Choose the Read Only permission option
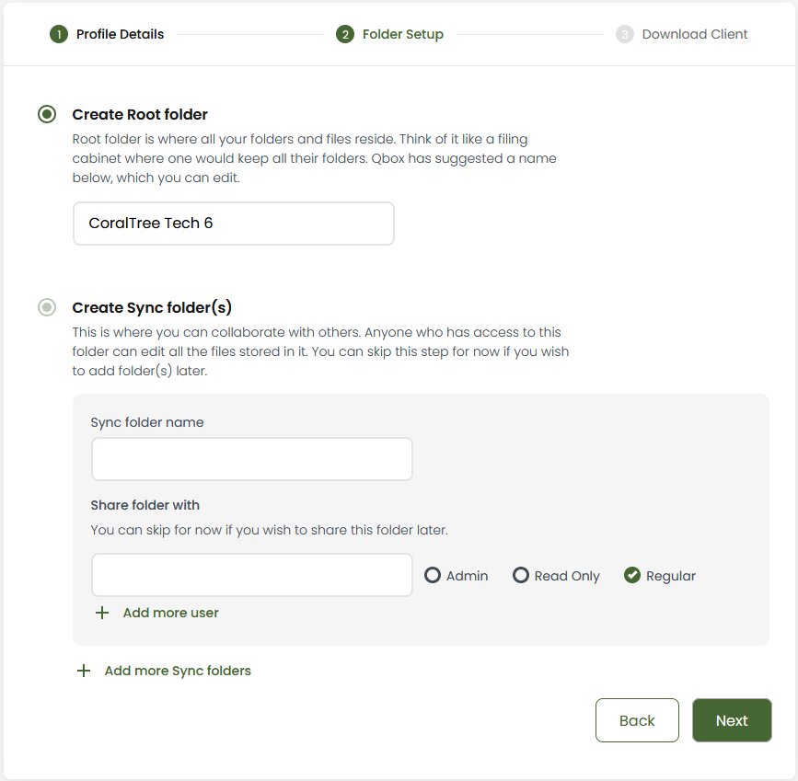This screenshot has height=781, width=798. click(521, 575)
